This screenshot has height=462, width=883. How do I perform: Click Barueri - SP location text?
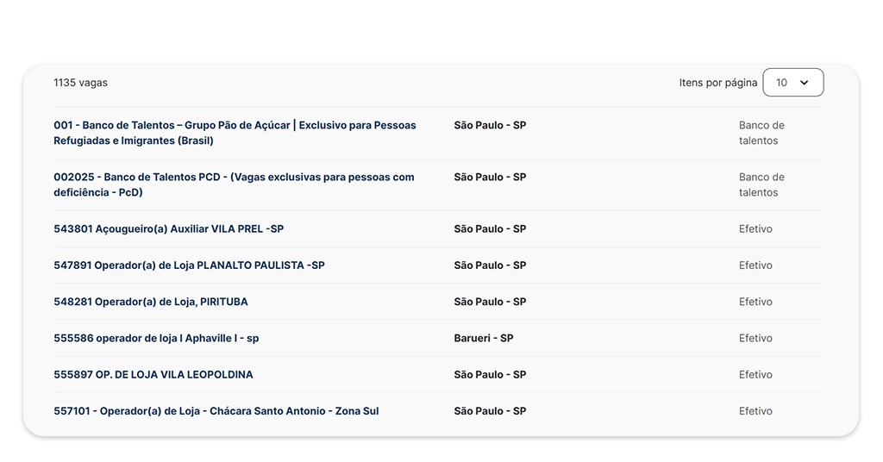[484, 338]
